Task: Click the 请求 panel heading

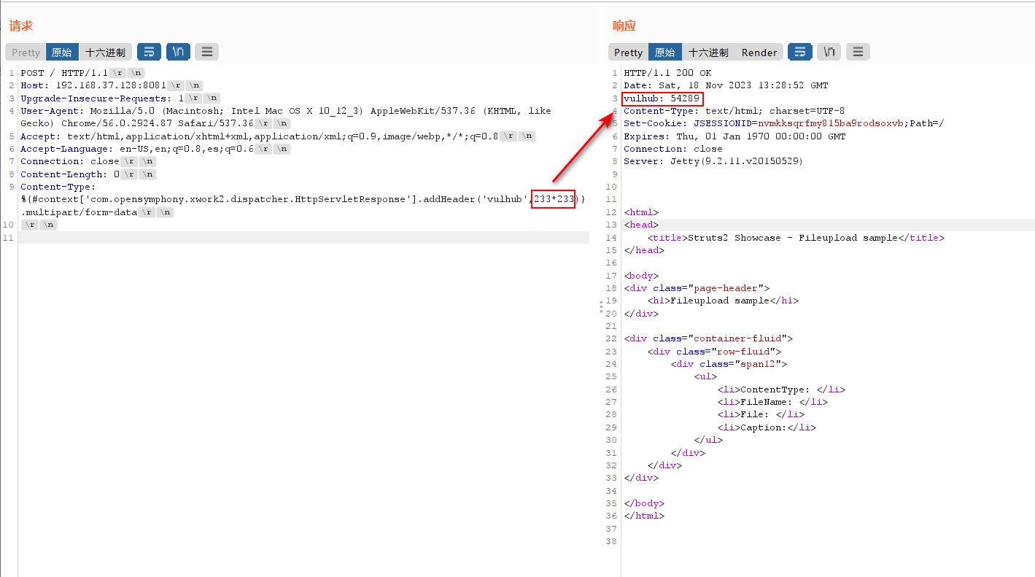Action: pos(20,26)
